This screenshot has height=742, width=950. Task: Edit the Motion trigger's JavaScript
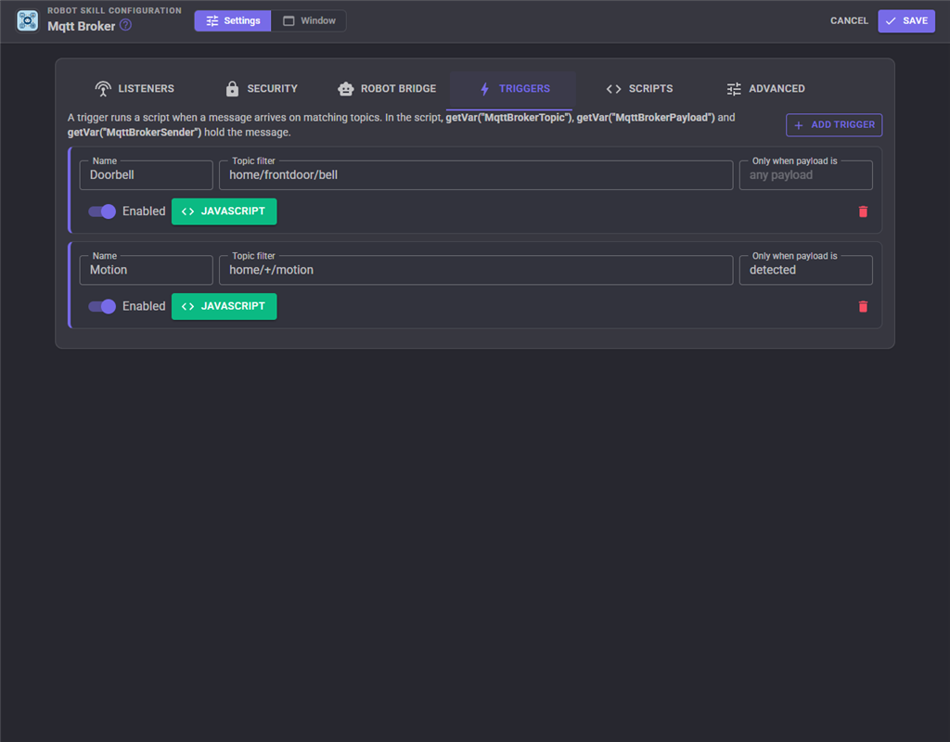pyautogui.click(x=225, y=306)
